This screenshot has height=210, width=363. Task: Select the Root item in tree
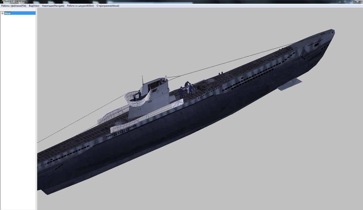coord(8,13)
